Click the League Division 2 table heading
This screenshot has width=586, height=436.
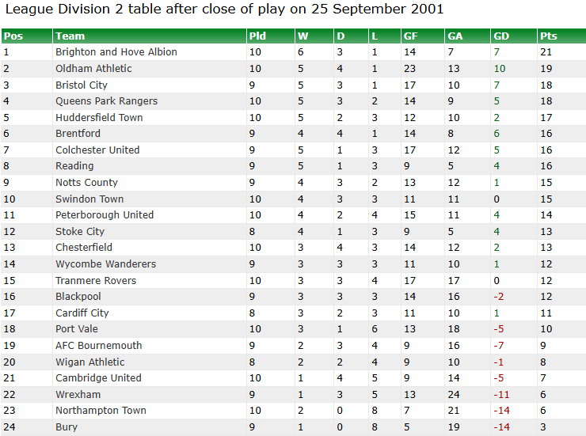[x=224, y=9]
